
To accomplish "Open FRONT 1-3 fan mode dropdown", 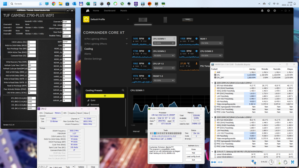I will point(164,80).
